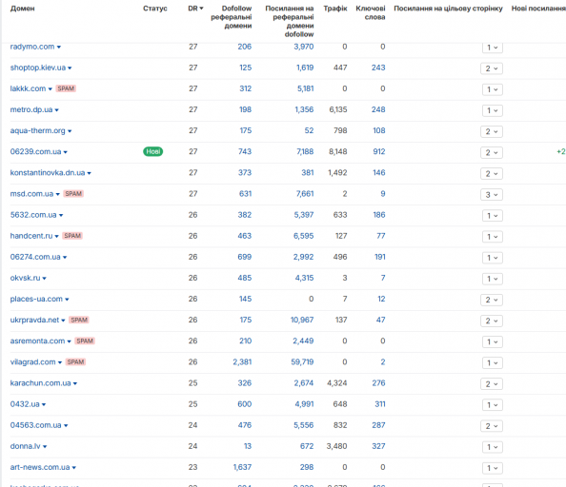Click the Нові status badge for 06239.com.ua
The height and width of the screenshot is (487, 566).
(x=153, y=151)
